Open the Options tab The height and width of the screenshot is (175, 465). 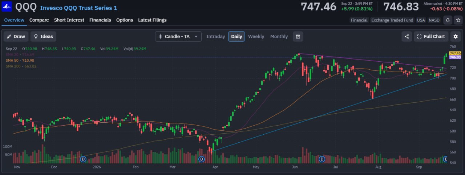125,20
